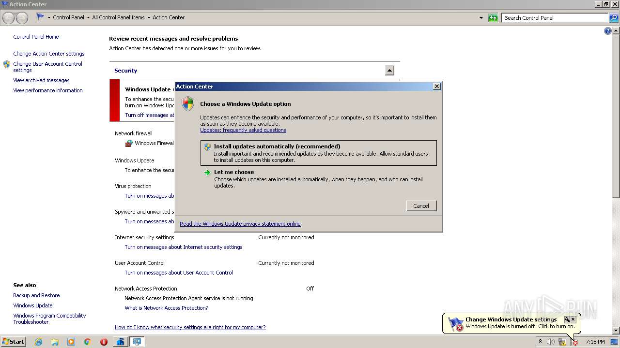Click the shield icon for Install updates automatically
This screenshot has width=620, height=348.
tap(207, 147)
